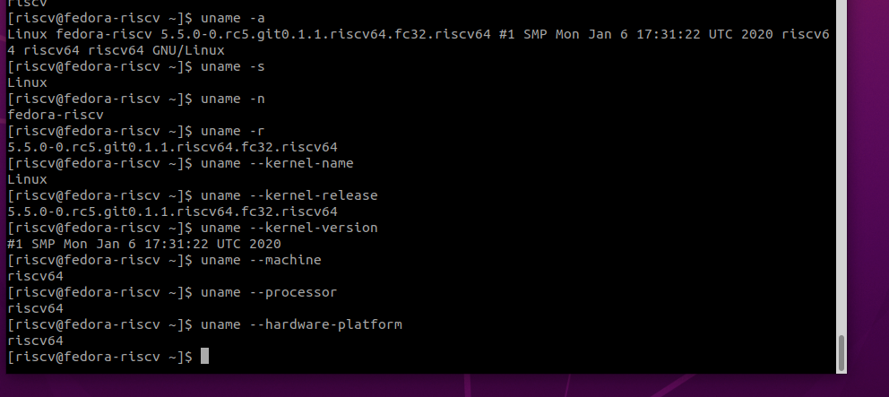The width and height of the screenshot is (889, 397).
Task: Click the terminal scrollbar thumb
Action: tap(841, 352)
